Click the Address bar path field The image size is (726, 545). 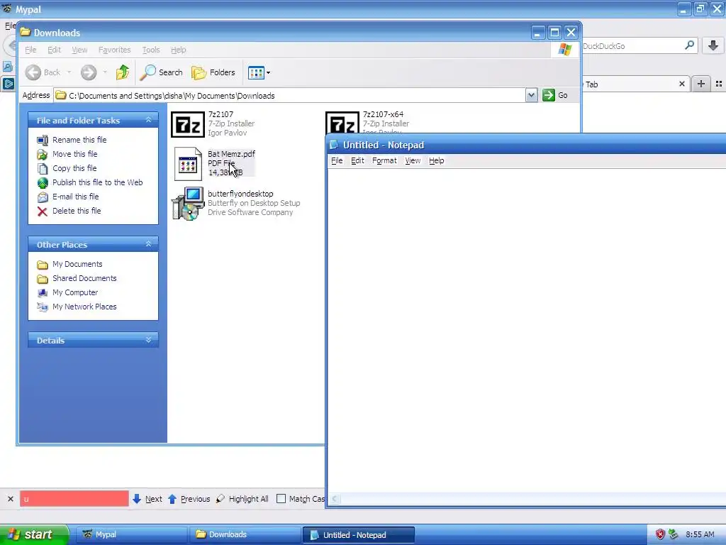tap(290, 96)
